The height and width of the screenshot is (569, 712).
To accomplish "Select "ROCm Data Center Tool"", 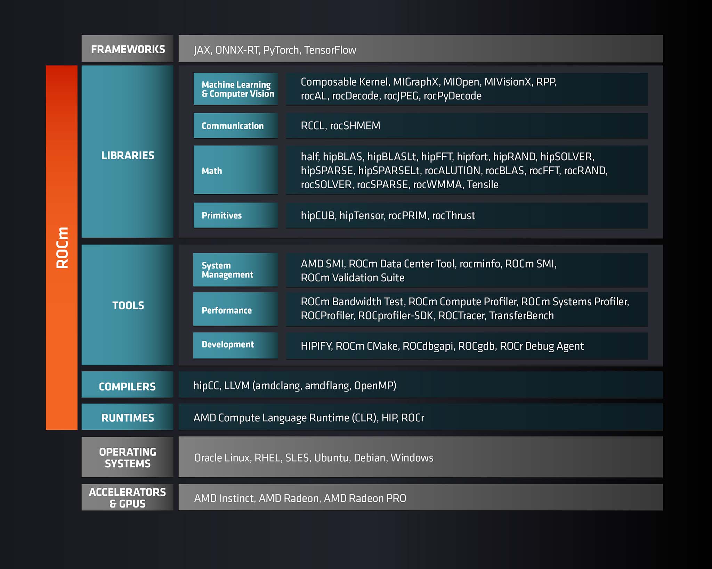I will [402, 264].
